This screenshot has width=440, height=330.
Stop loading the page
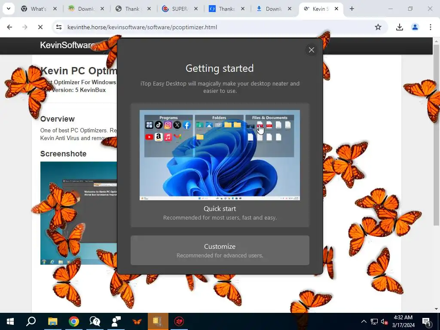[x=40, y=27]
